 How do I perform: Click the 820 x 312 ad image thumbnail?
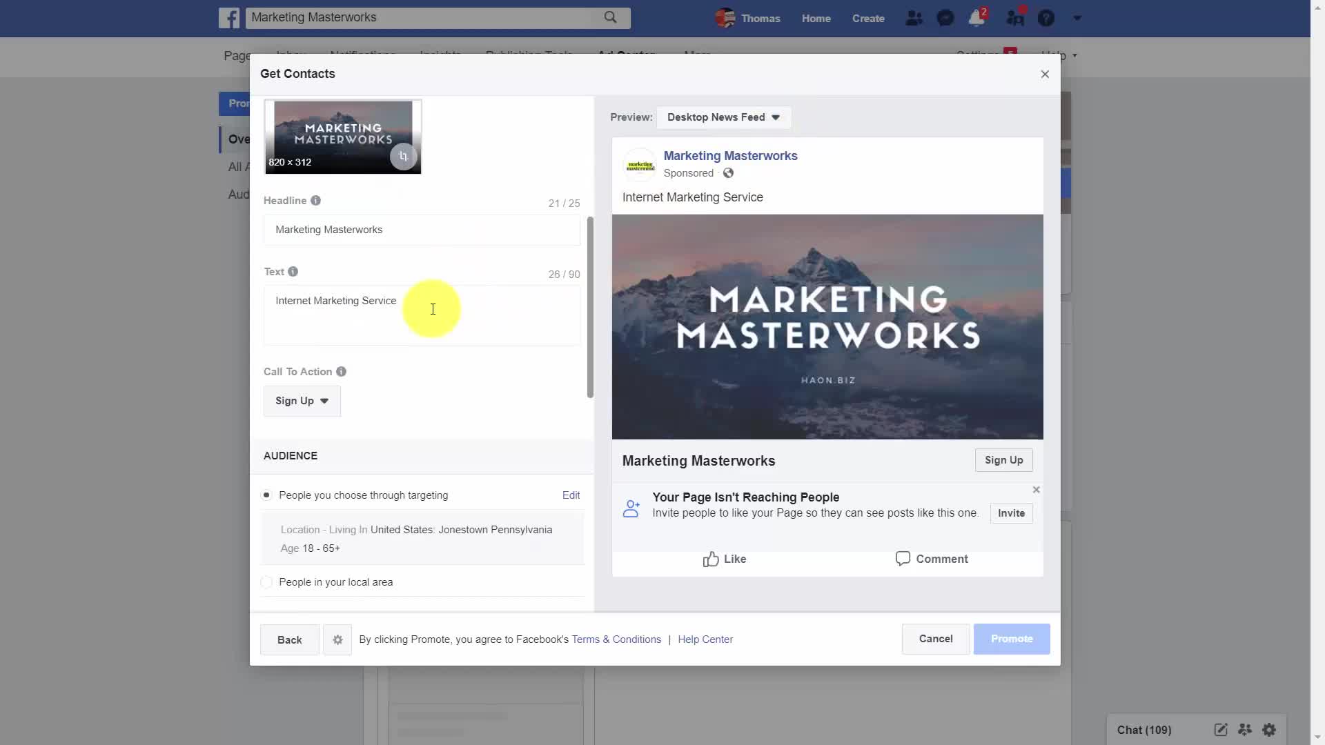pyautogui.click(x=343, y=137)
